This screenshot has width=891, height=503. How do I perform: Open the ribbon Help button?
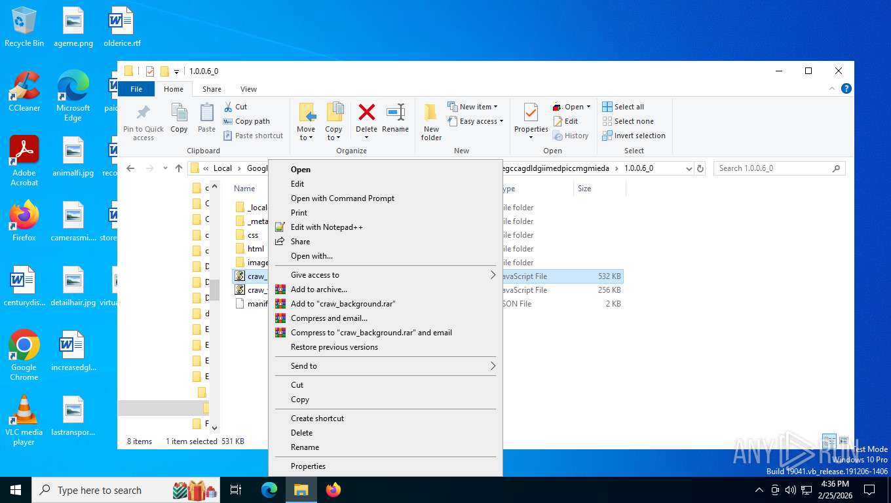click(x=846, y=88)
